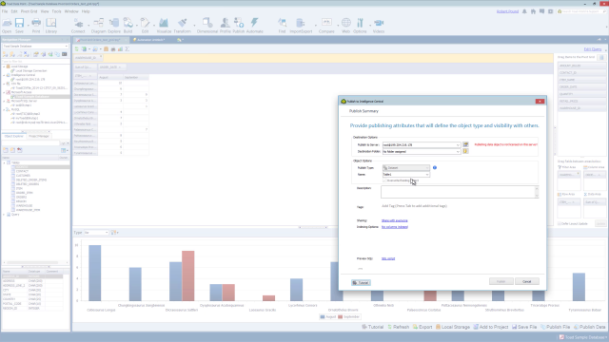
Task: Click the Description text box
Action: point(460,192)
